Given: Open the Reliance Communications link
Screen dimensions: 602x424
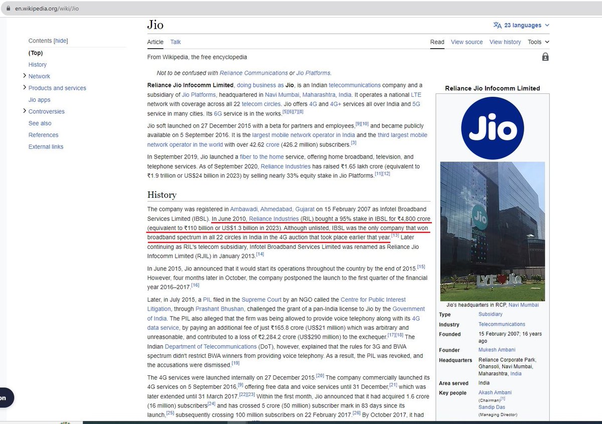Looking at the screenshot, I should [x=253, y=73].
